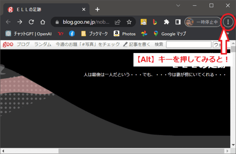Click the share page icon in address bar
The width and height of the screenshot is (236, 154).
tap(117, 22)
